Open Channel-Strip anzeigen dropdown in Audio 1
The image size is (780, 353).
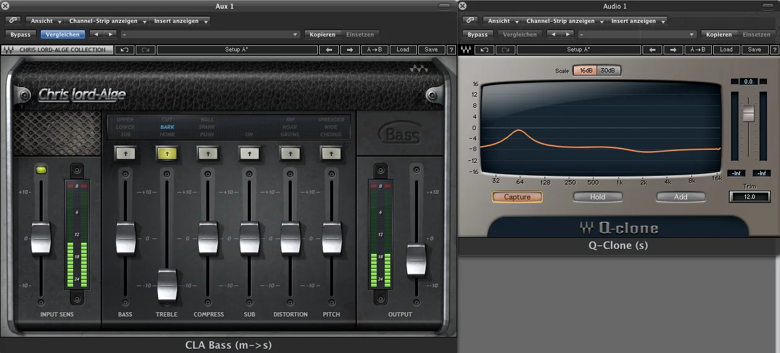(x=564, y=21)
